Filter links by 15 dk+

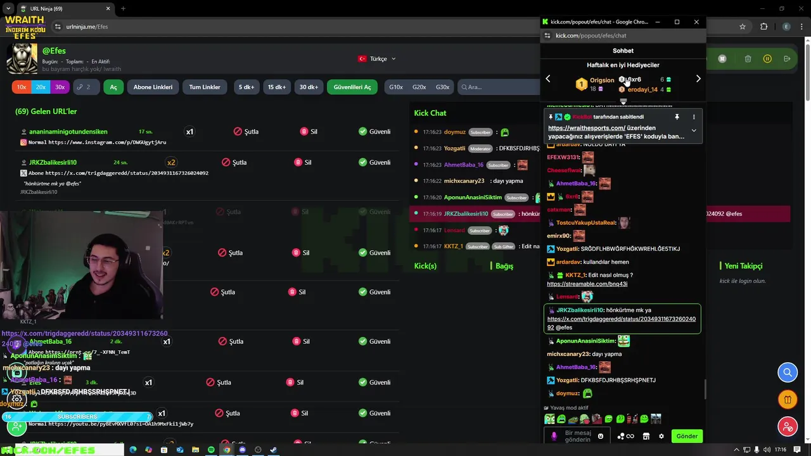point(277,87)
